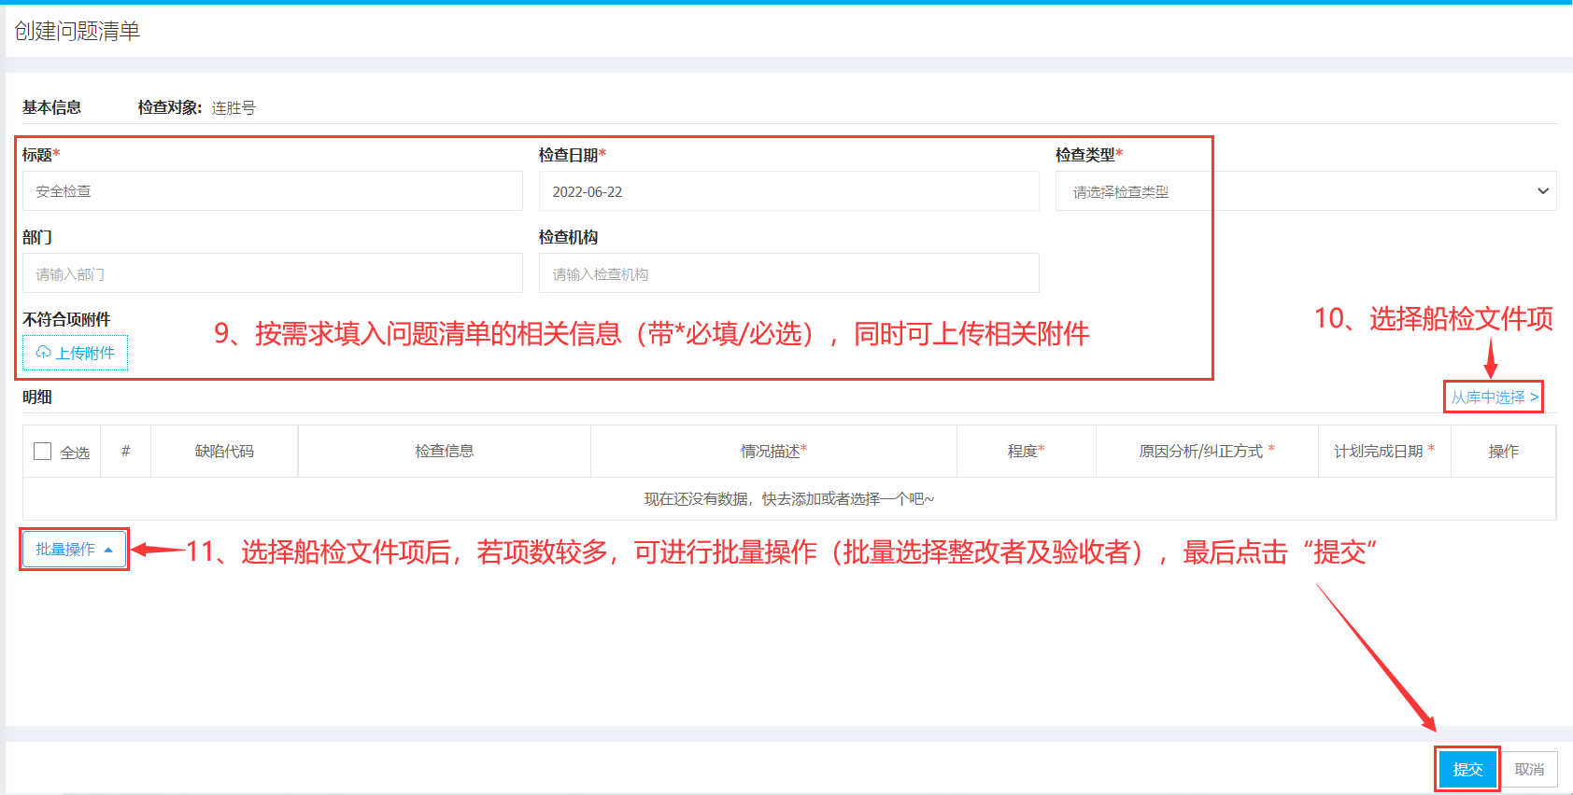Click the 请输入检查机构 input field
1573x795 pixels.
[x=788, y=273]
